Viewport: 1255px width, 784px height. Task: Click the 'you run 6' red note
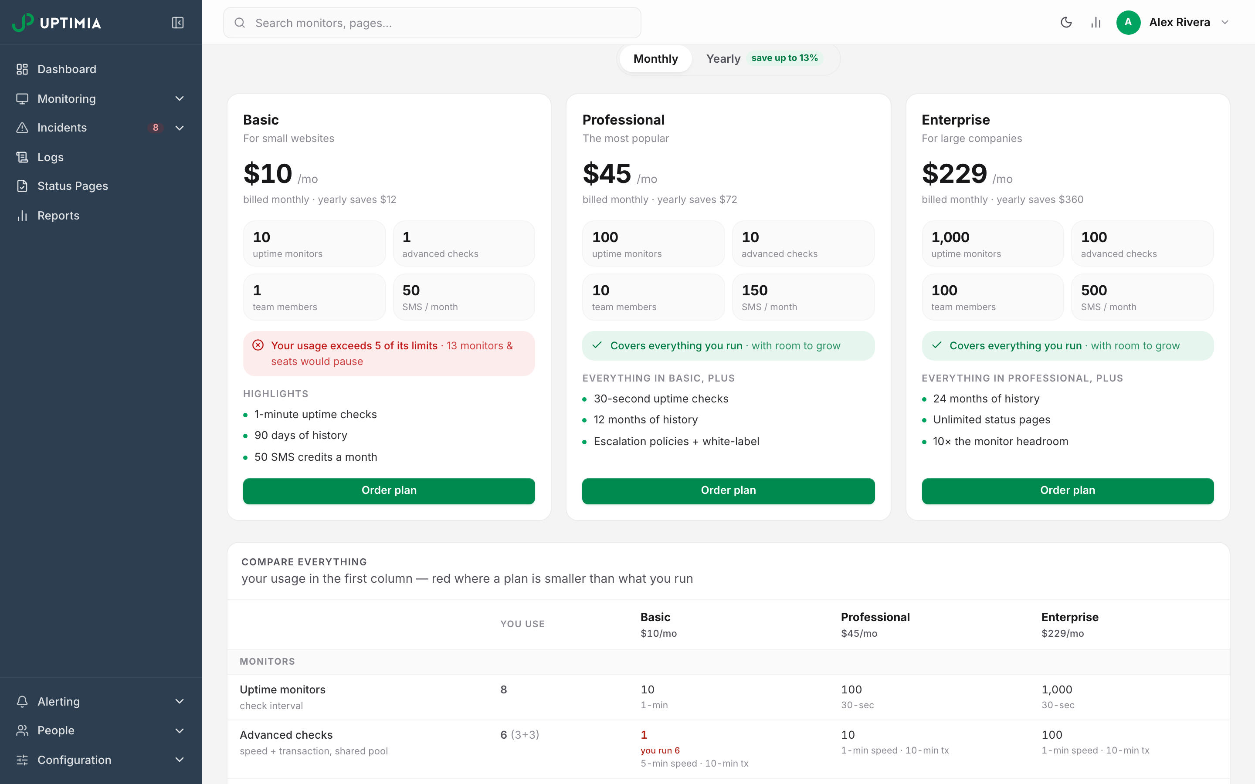pyautogui.click(x=660, y=750)
